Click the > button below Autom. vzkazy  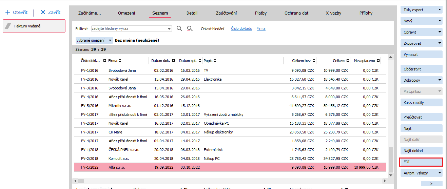click(431, 184)
